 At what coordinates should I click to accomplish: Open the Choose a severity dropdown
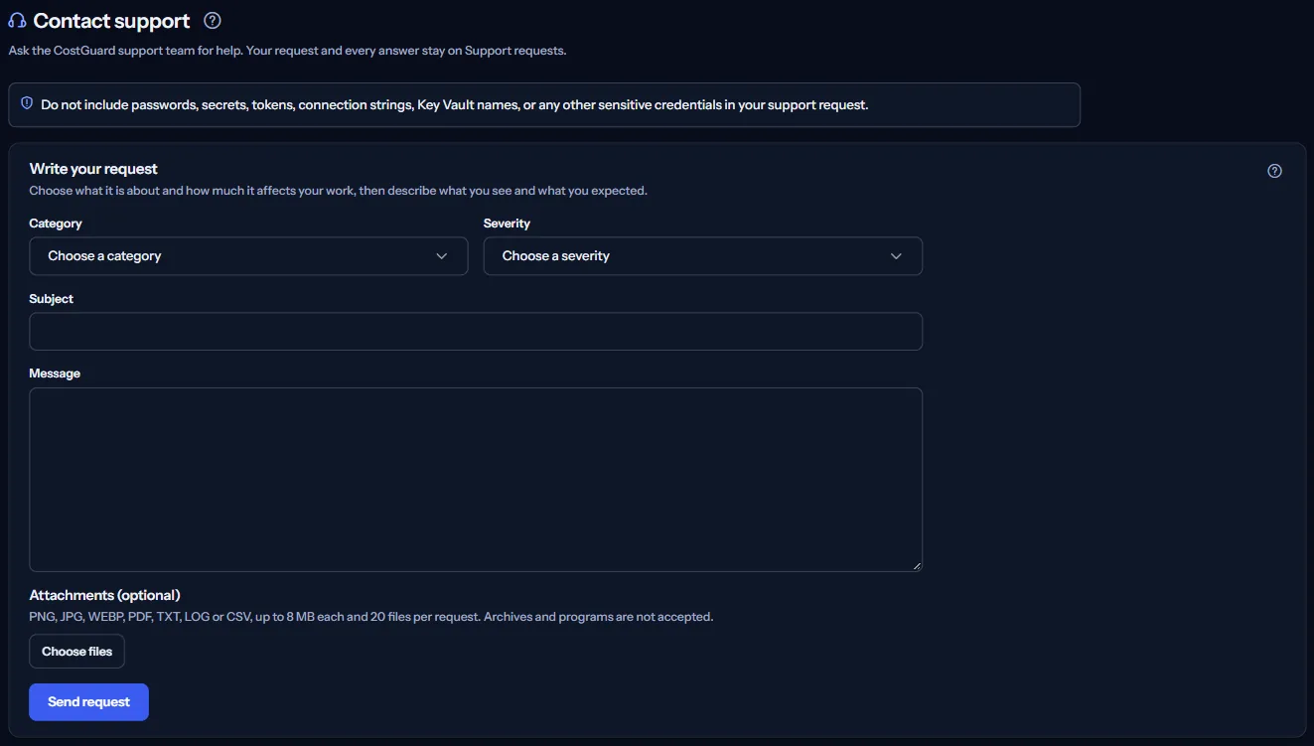tap(703, 256)
